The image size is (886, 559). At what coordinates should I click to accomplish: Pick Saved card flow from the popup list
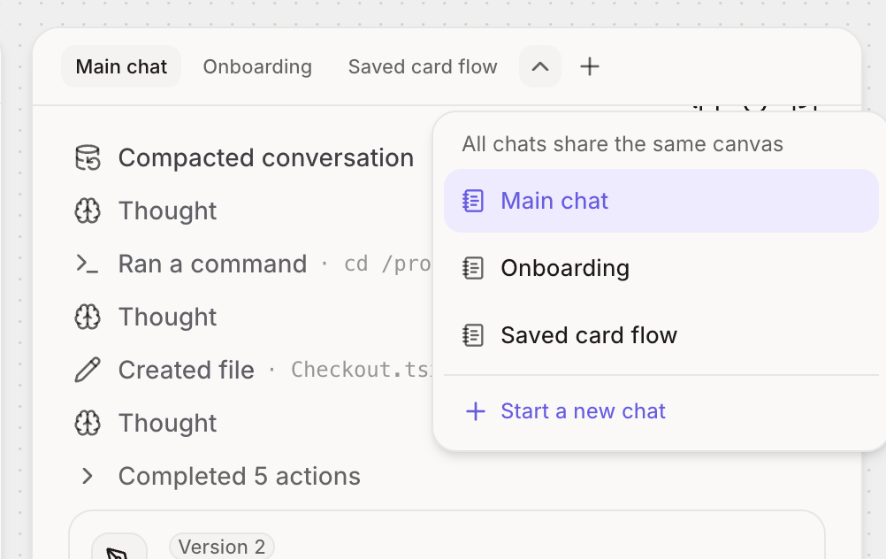(x=661, y=335)
